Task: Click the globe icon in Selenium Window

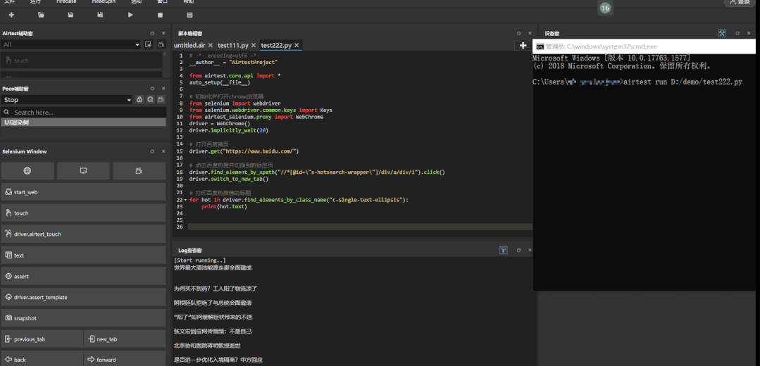Action: pos(27,171)
